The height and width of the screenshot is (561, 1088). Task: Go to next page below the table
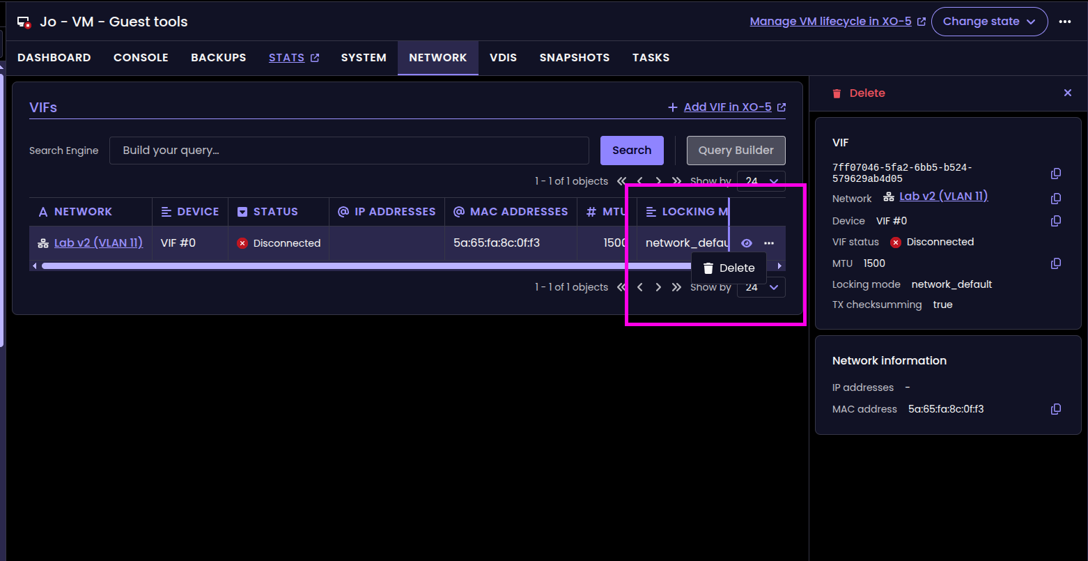(x=658, y=287)
